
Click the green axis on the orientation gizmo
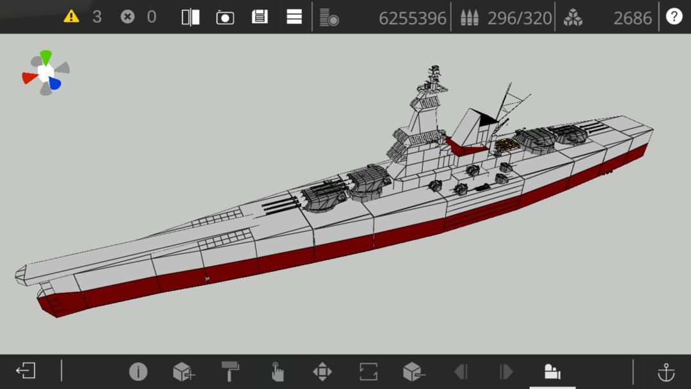point(46,58)
